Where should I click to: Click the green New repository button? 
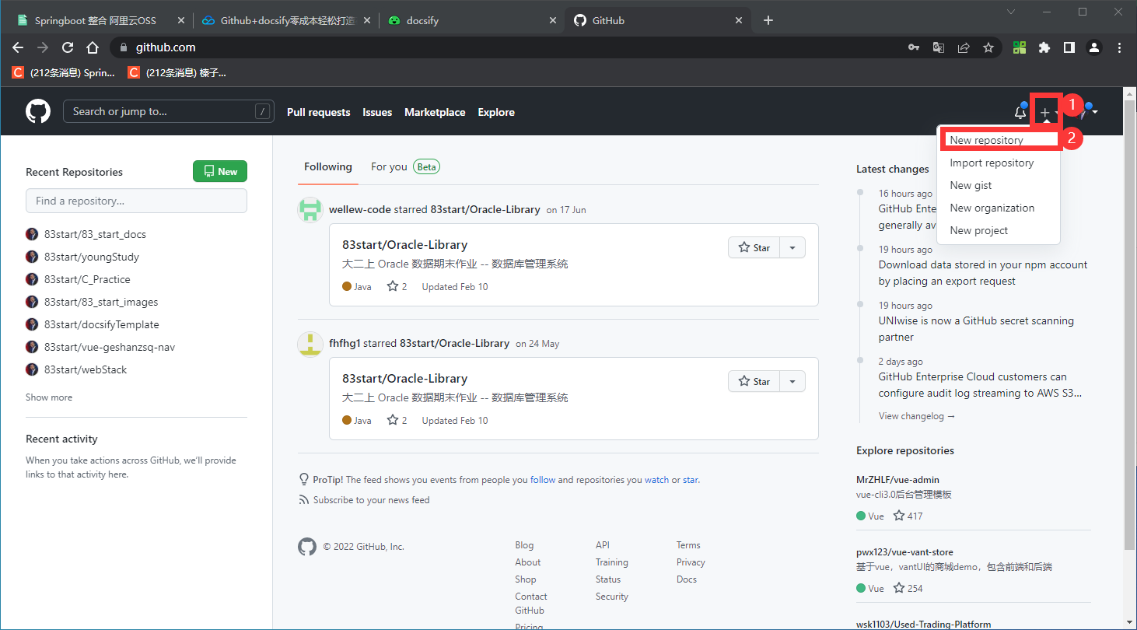220,171
